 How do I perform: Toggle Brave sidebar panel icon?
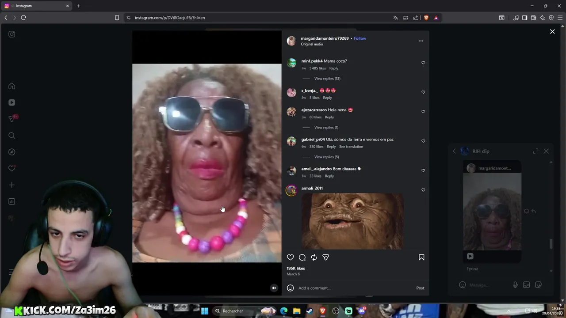(x=524, y=18)
